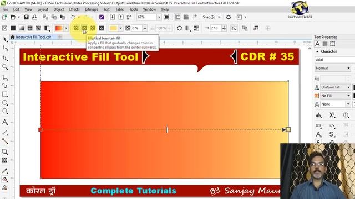Screen dimensions: 355x199
Task: Open the File menu
Action: 5,9
